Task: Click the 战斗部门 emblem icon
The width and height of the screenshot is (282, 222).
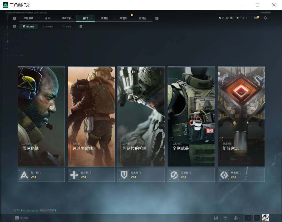Action: tap(24, 175)
